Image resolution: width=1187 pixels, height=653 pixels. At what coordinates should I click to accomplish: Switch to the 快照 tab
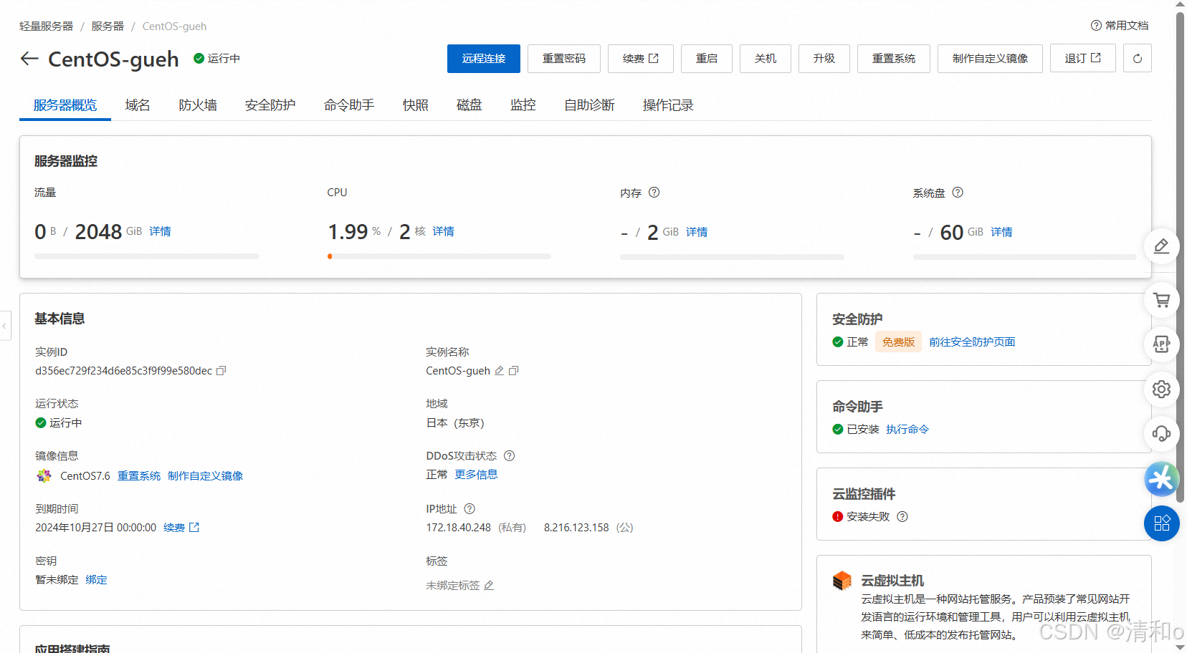(416, 105)
